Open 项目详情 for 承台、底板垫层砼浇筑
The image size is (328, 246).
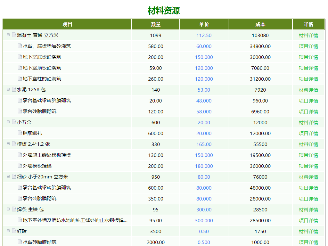click(308, 46)
